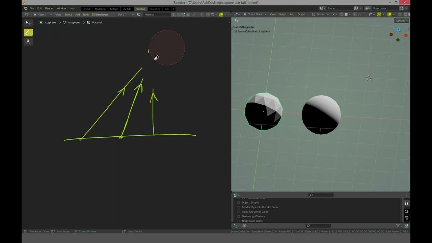This screenshot has height=243, width=432.
Task: Click the material users count 2
Action: (173, 15)
